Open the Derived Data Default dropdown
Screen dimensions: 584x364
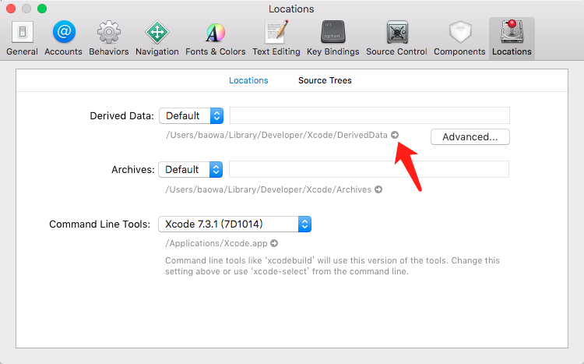click(191, 115)
